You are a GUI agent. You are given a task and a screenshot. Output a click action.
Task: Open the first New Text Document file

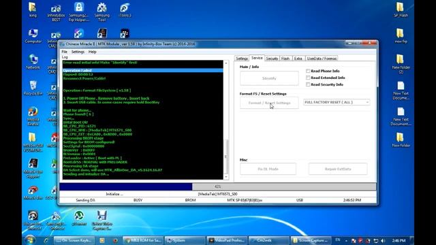click(401, 91)
